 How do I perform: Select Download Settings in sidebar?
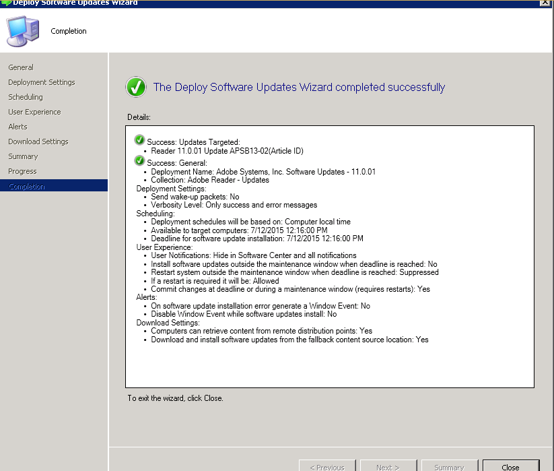38,142
